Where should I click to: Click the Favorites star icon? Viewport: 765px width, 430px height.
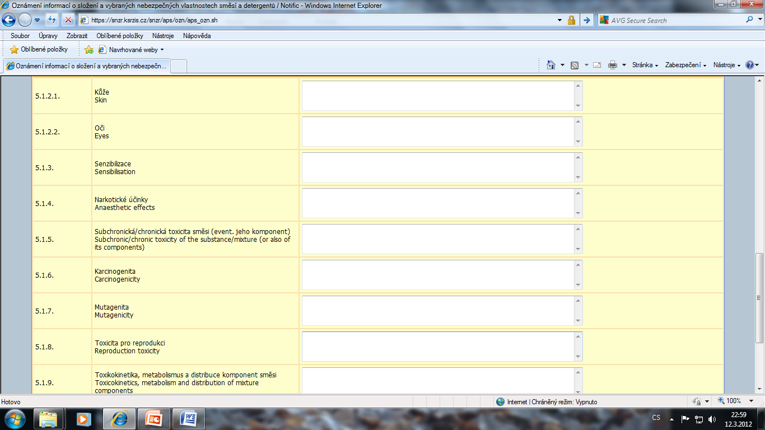tap(15, 49)
